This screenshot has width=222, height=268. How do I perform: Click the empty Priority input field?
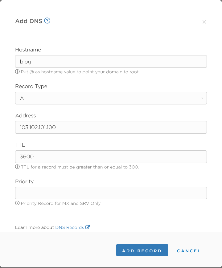point(111,193)
